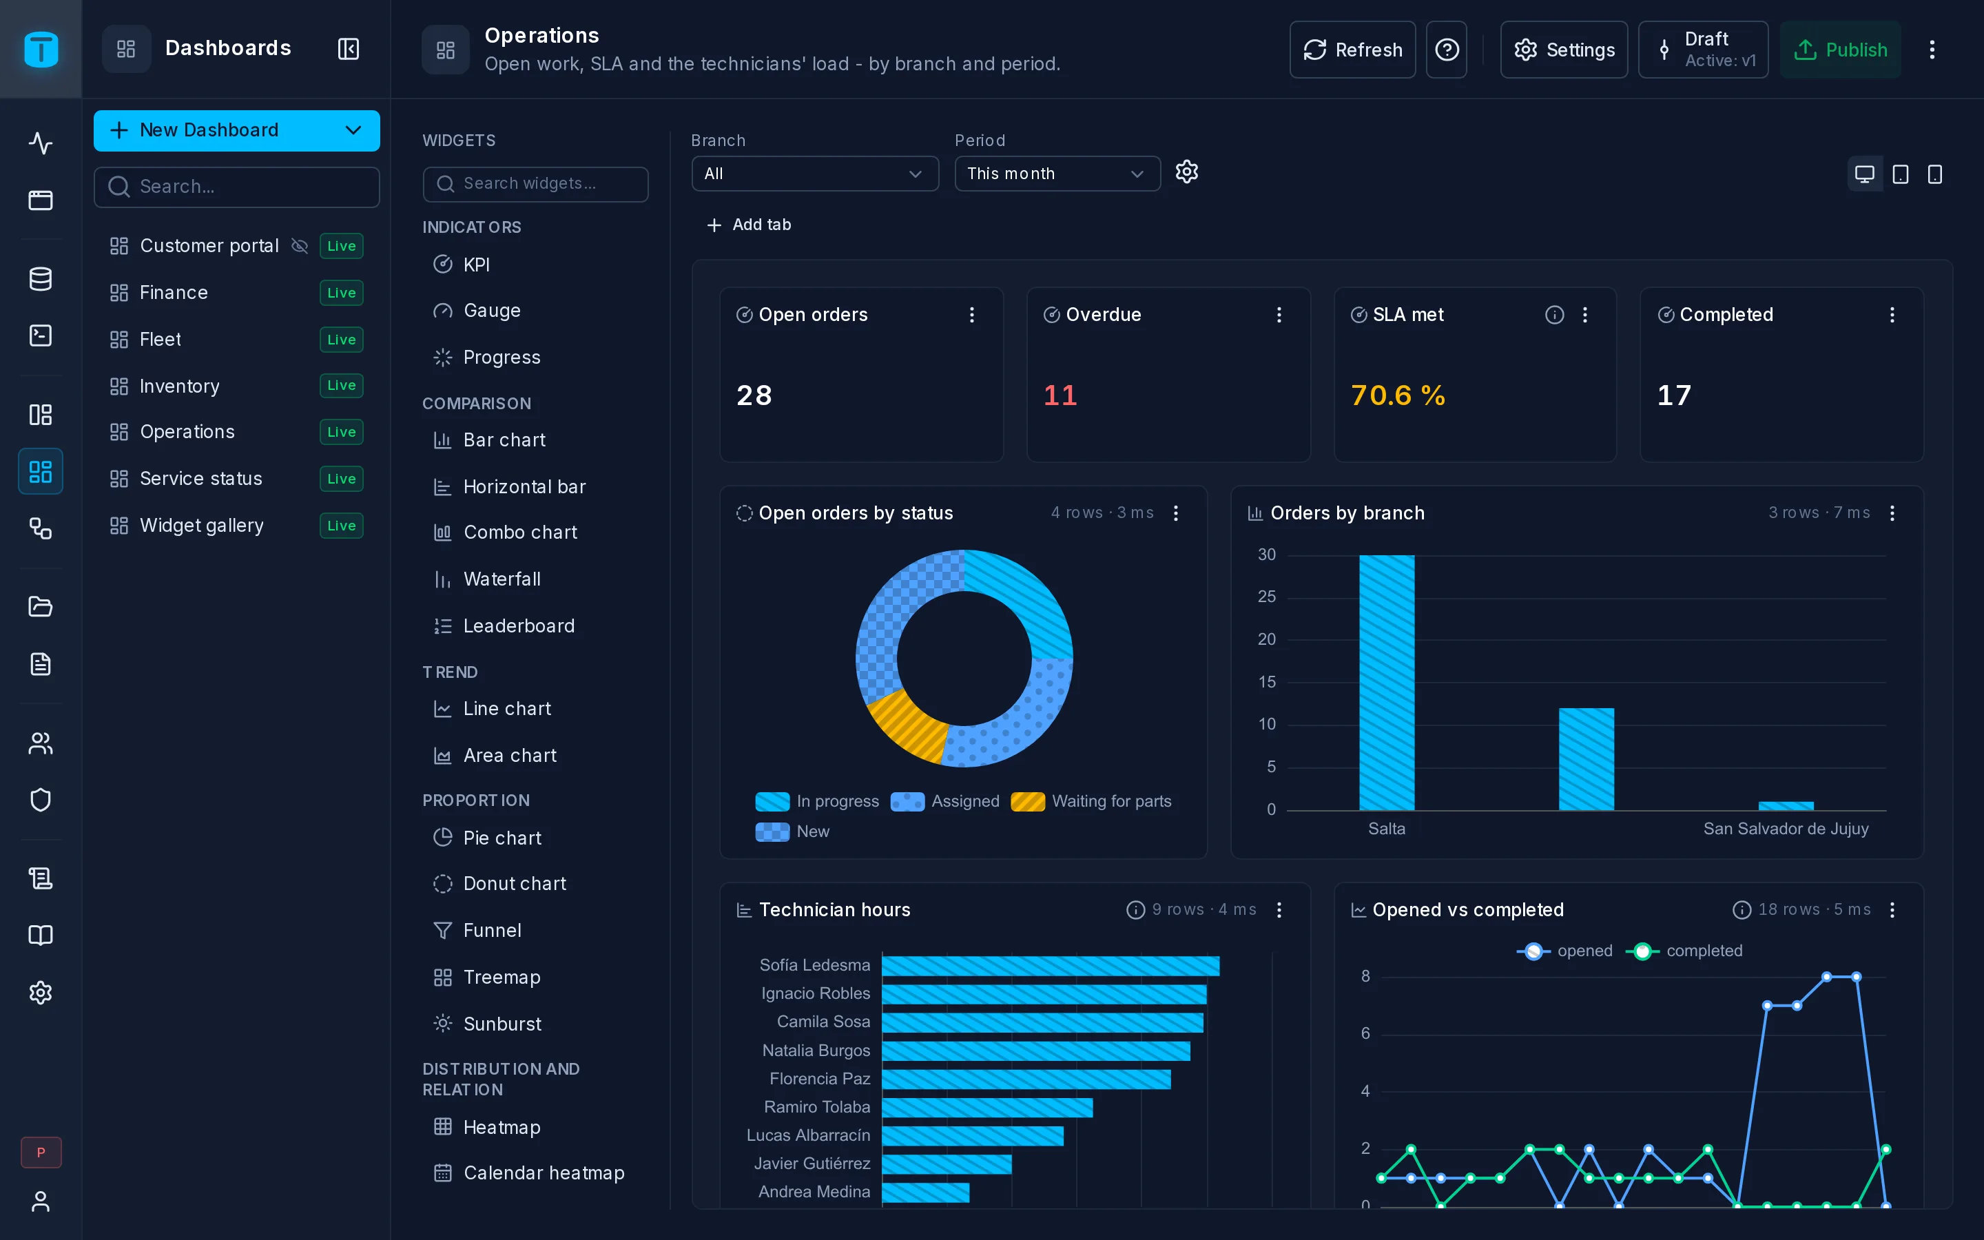Open the terminal console icon in left rail

click(x=40, y=335)
